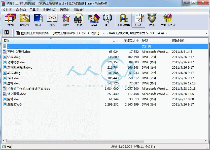Select file name 动臂改进图纸.dwg
Image resolution: width=210 pixels, height=150 pixels.
pos(20,68)
